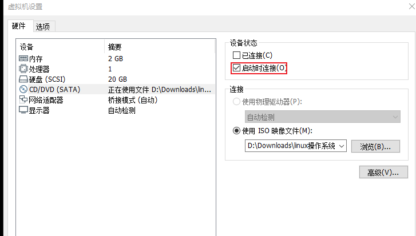Click the 20 GB disk summary
The image size is (416, 236).
[117, 79]
